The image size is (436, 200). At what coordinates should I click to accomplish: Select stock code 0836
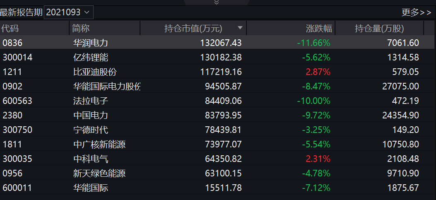pyautogui.click(x=12, y=43)
